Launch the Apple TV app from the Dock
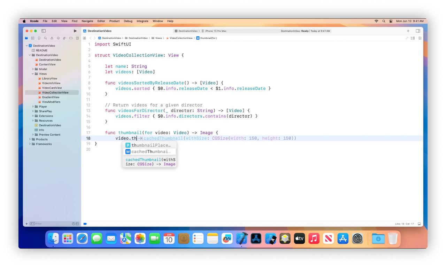The image size is (446, 267). [x=299, y=238]
